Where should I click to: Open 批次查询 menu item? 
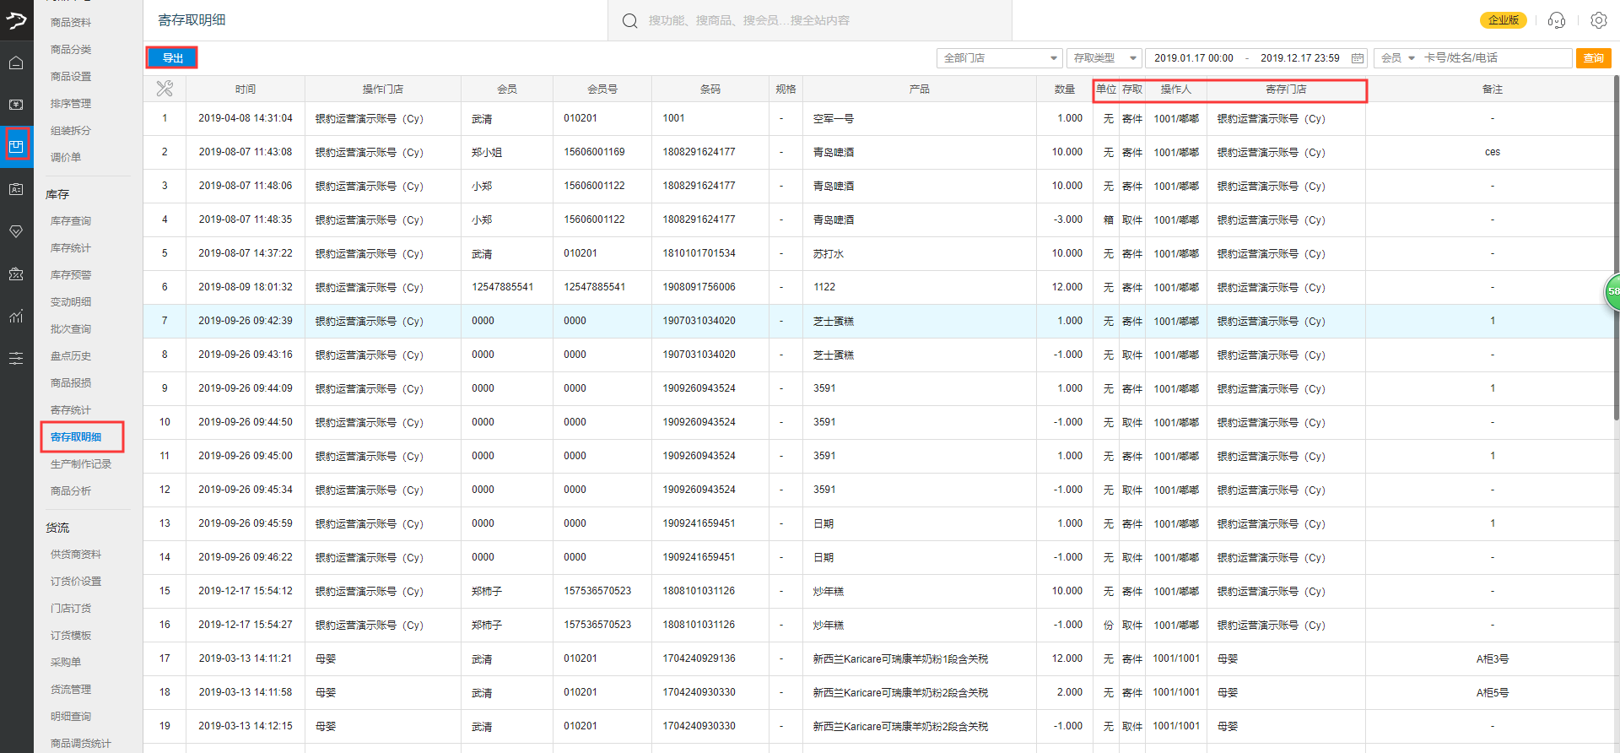tap(71, 329)
